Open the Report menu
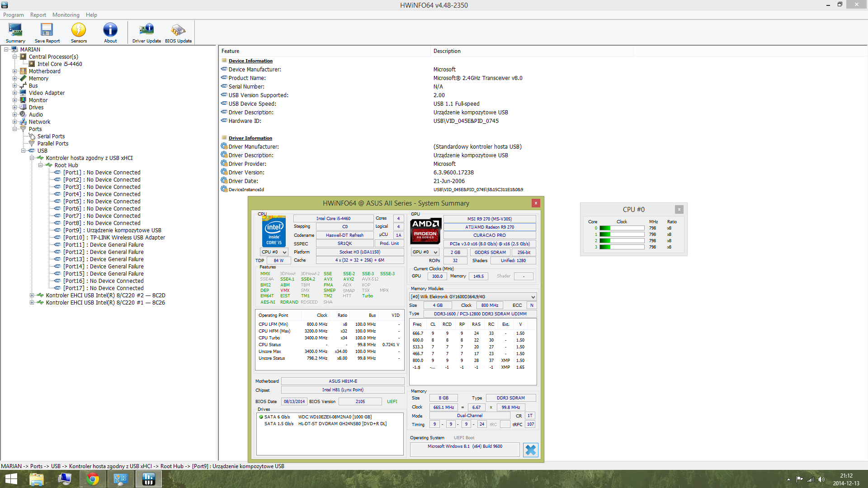868x488 pixels. tap(38, 15)
